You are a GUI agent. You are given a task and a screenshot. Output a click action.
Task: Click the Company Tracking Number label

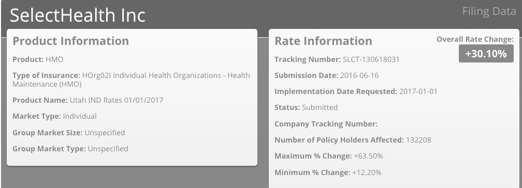pos(326,124)
